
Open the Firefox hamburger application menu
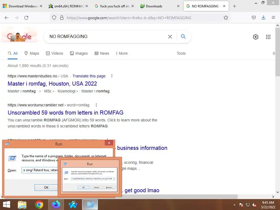273,17
